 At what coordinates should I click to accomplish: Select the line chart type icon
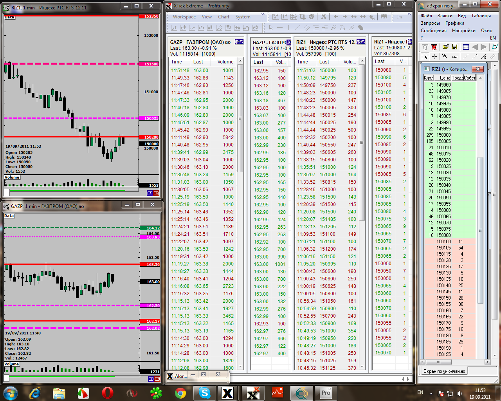192,28
